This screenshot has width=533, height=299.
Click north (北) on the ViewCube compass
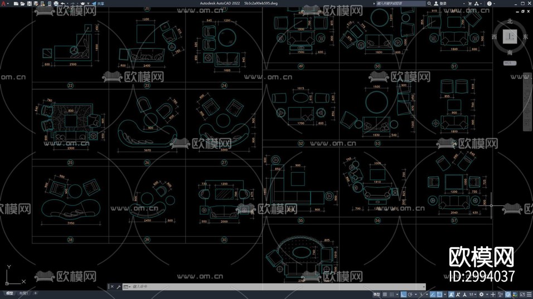[x=510, y=21]
